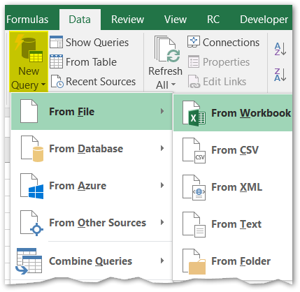300x292 pixels.
Task: Open the Refresh All dropdown arrow
Action: [x=173, y=85]
